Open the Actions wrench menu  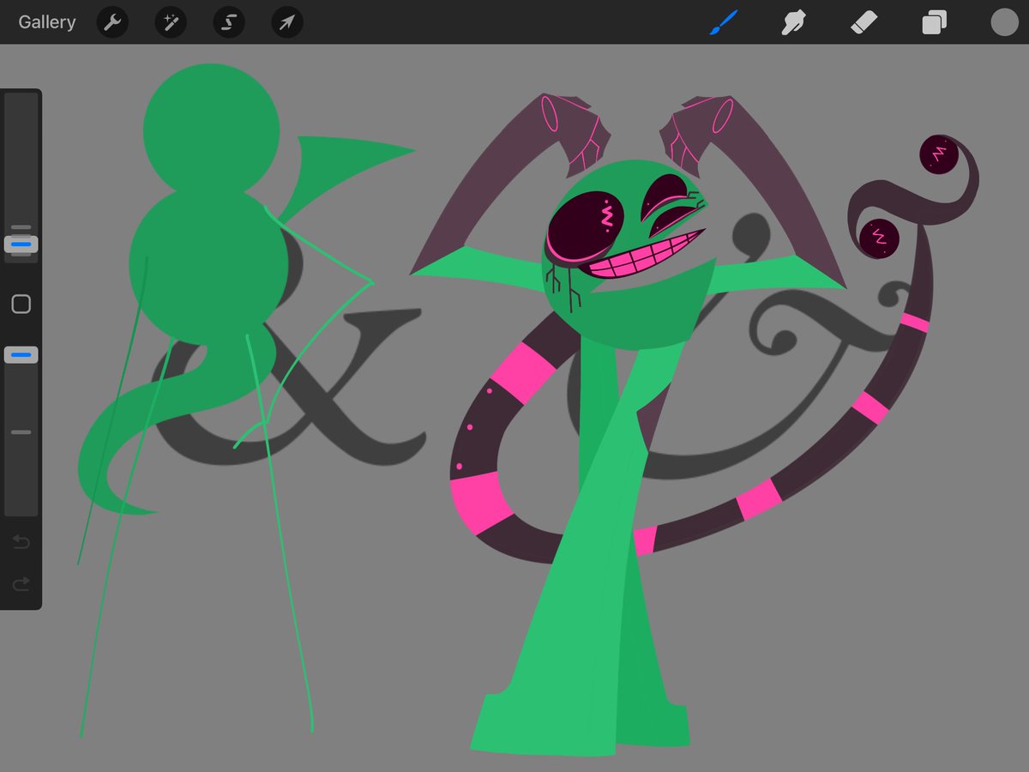112,22
